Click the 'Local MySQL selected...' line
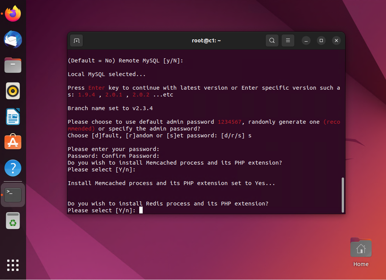This screenshot has height=280, width=386. click(x=107, y=74)
